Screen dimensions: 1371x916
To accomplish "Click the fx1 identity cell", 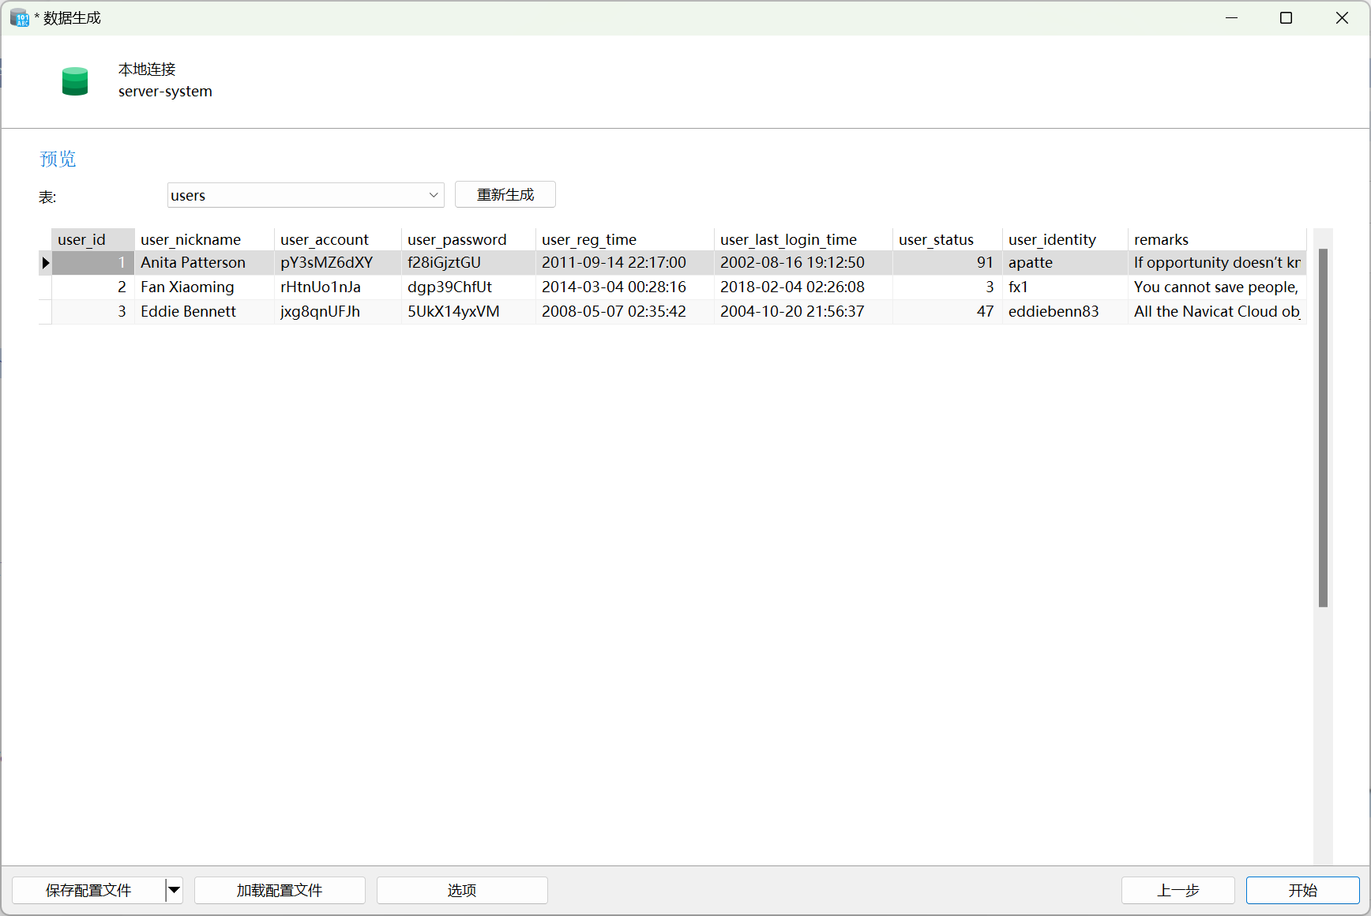I will click(1065, 287).
